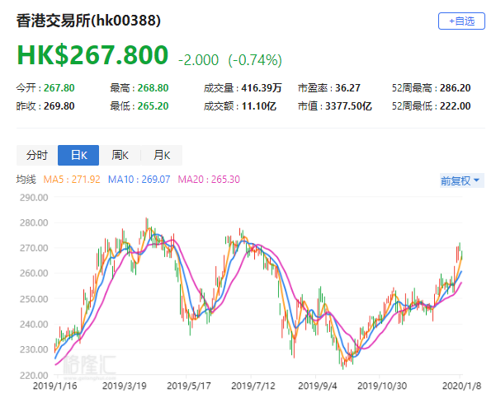The height and width of the screenshot is (393, 496).
Task: Click the 香港交易所(hk00388) stock title
Action: point(89,20)
